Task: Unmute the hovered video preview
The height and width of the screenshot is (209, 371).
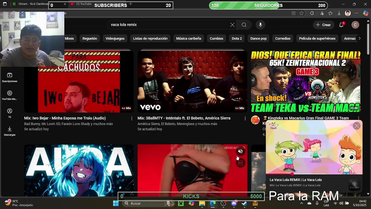Action: click(240, 151)
